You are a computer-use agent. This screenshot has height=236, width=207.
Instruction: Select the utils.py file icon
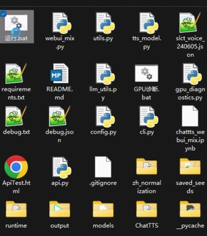(105, 23)
